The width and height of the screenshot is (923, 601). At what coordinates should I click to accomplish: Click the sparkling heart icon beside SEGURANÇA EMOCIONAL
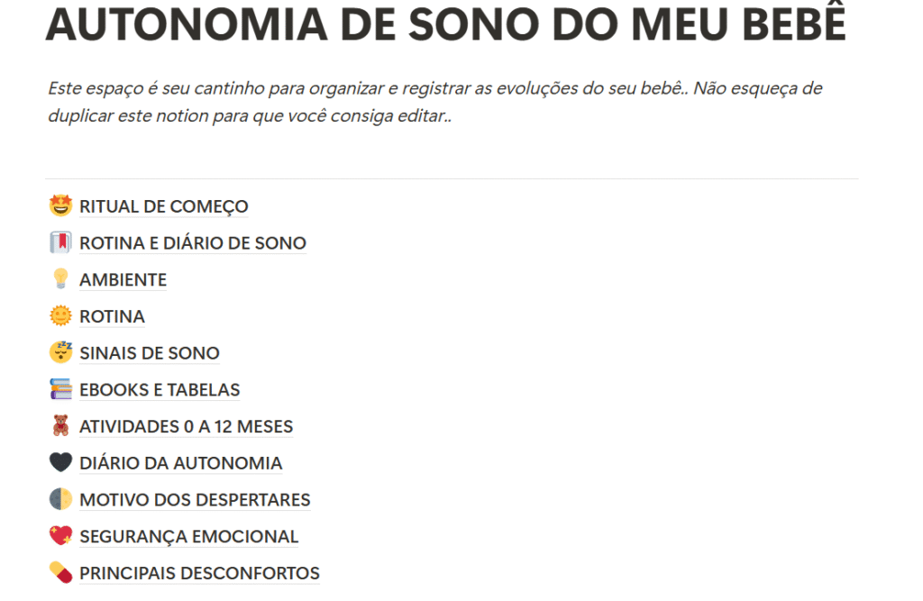coord(60,536)
